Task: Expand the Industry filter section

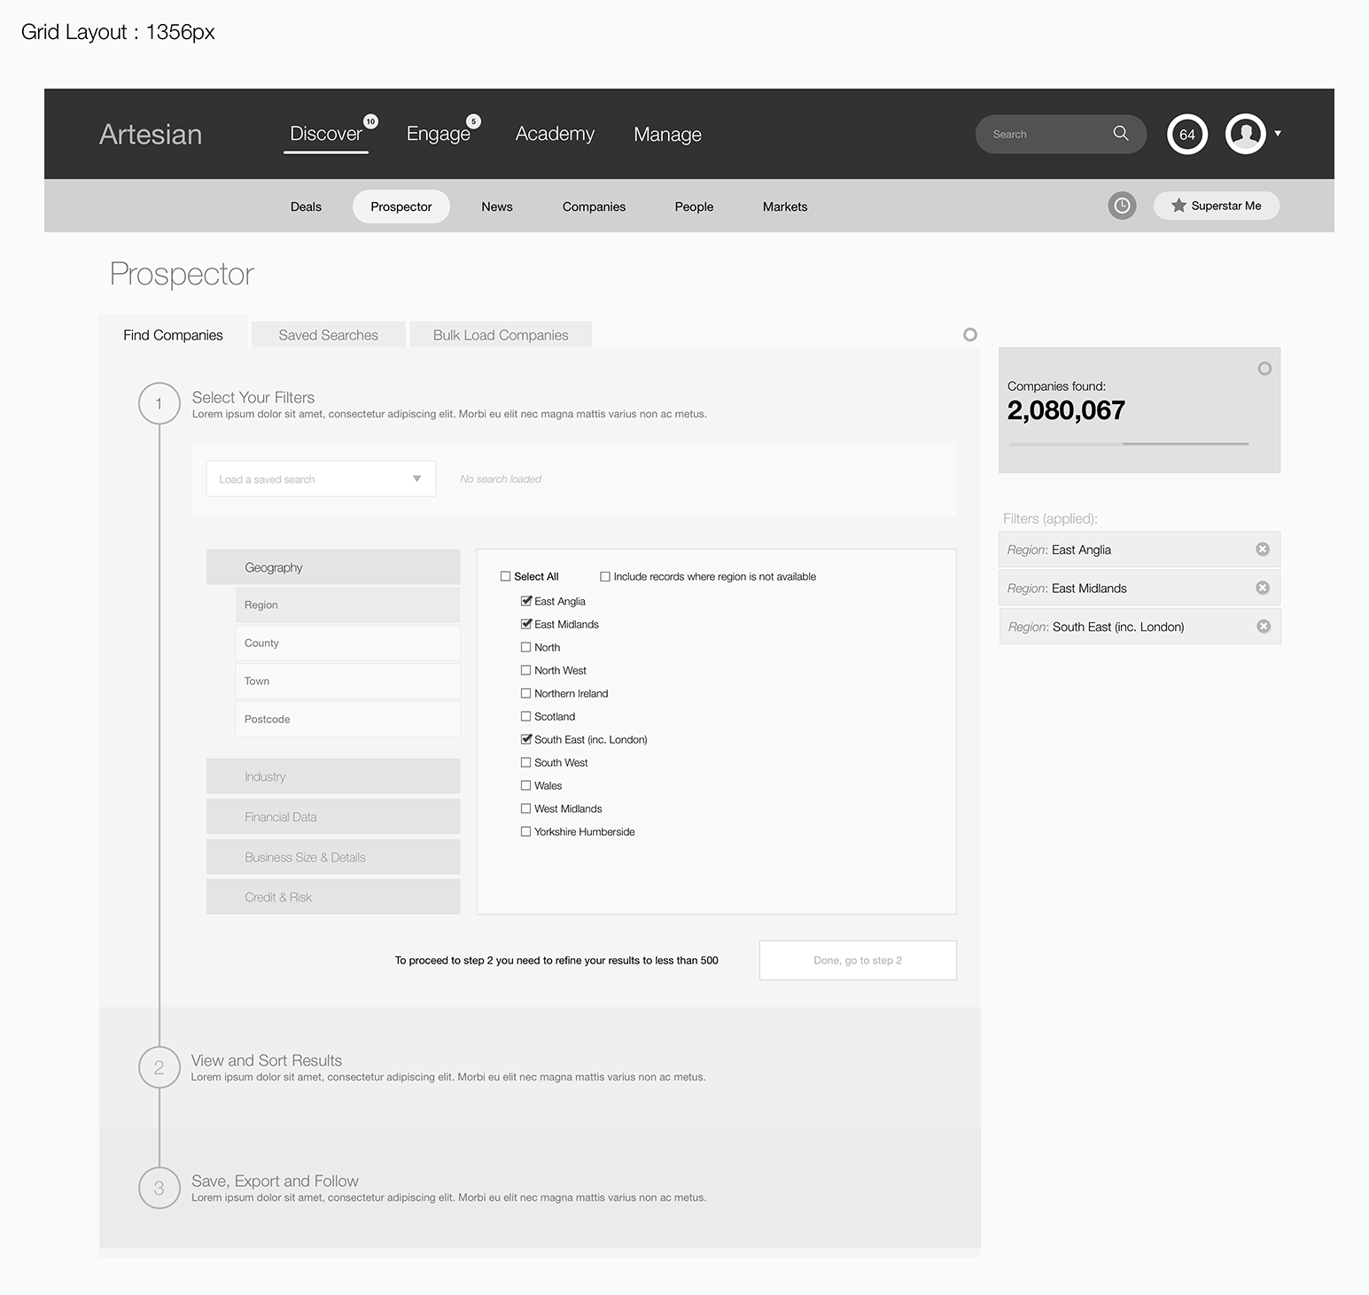Action: [x=333, y=776]
